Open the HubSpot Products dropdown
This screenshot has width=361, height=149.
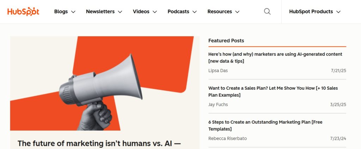tap(315, 12)
